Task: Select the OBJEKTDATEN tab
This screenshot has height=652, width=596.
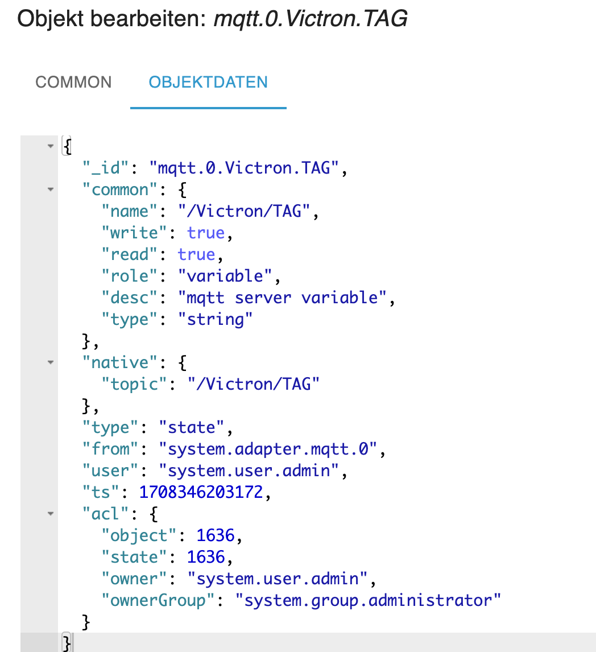Action: 208,82
